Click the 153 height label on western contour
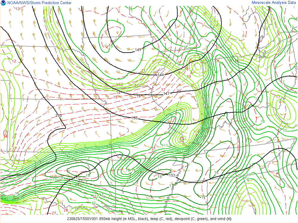The width and height of the screenshot is (298, 223). 58,115
